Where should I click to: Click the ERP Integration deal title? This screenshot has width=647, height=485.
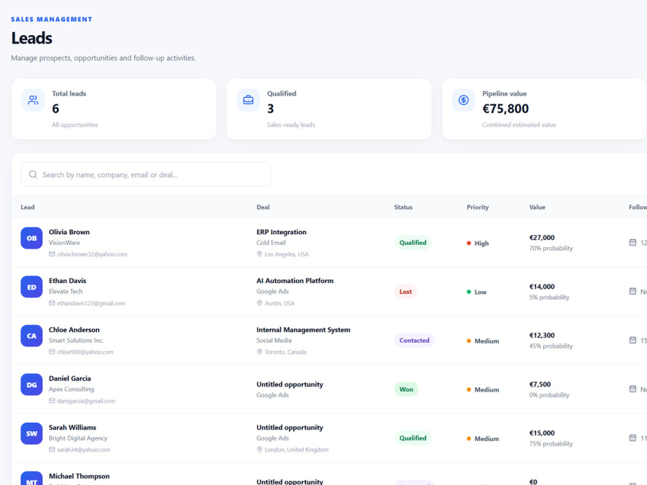[281, 232]
